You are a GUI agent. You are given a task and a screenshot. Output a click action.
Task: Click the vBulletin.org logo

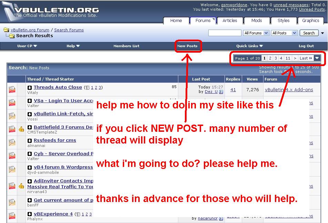pos(50,11)
